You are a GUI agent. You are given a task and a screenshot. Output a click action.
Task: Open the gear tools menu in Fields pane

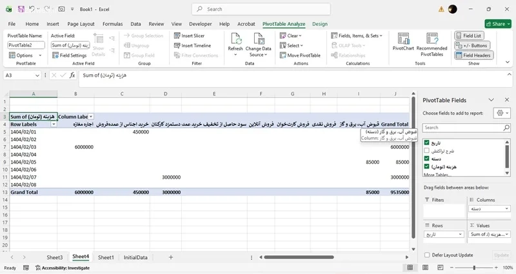[x=502, y=113]
